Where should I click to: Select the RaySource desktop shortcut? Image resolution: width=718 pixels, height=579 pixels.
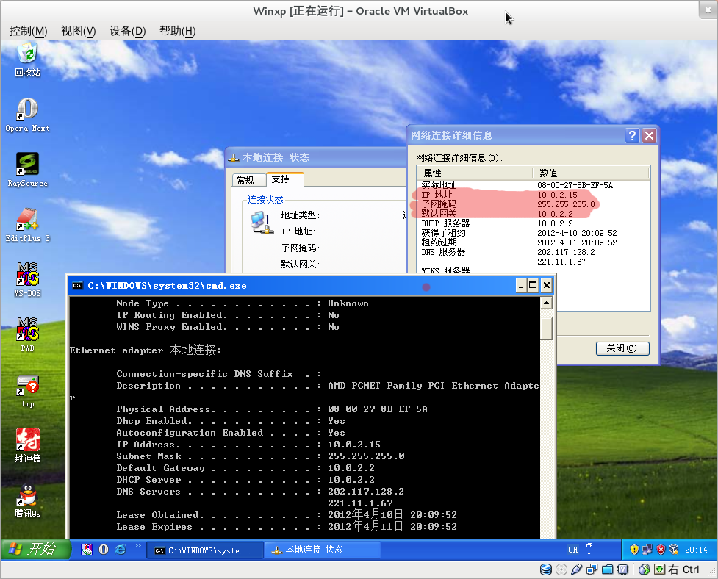27,170
